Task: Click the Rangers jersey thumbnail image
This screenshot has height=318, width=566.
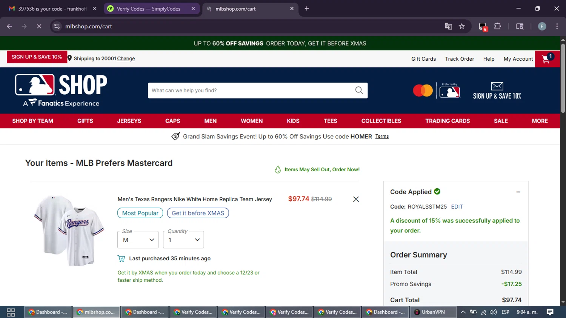Action: [x=69, y=230]
